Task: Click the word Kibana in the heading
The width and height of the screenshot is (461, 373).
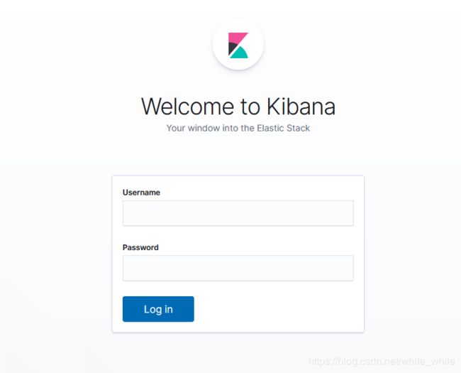Action: click(x=301, y=106)
